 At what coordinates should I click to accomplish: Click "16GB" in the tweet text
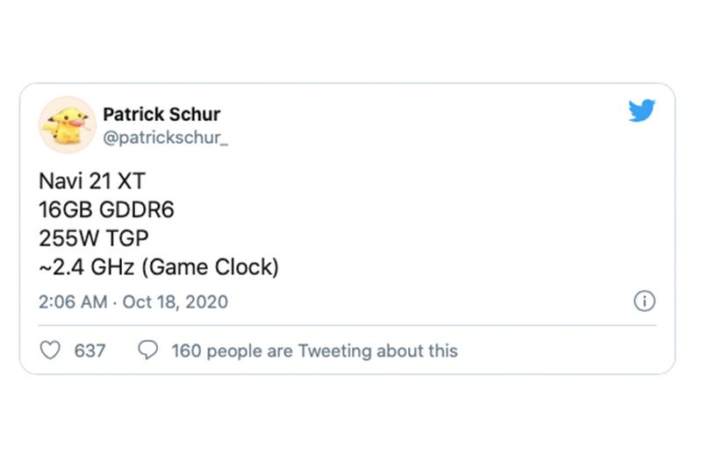pyautogui.click(x=65, y=210)
